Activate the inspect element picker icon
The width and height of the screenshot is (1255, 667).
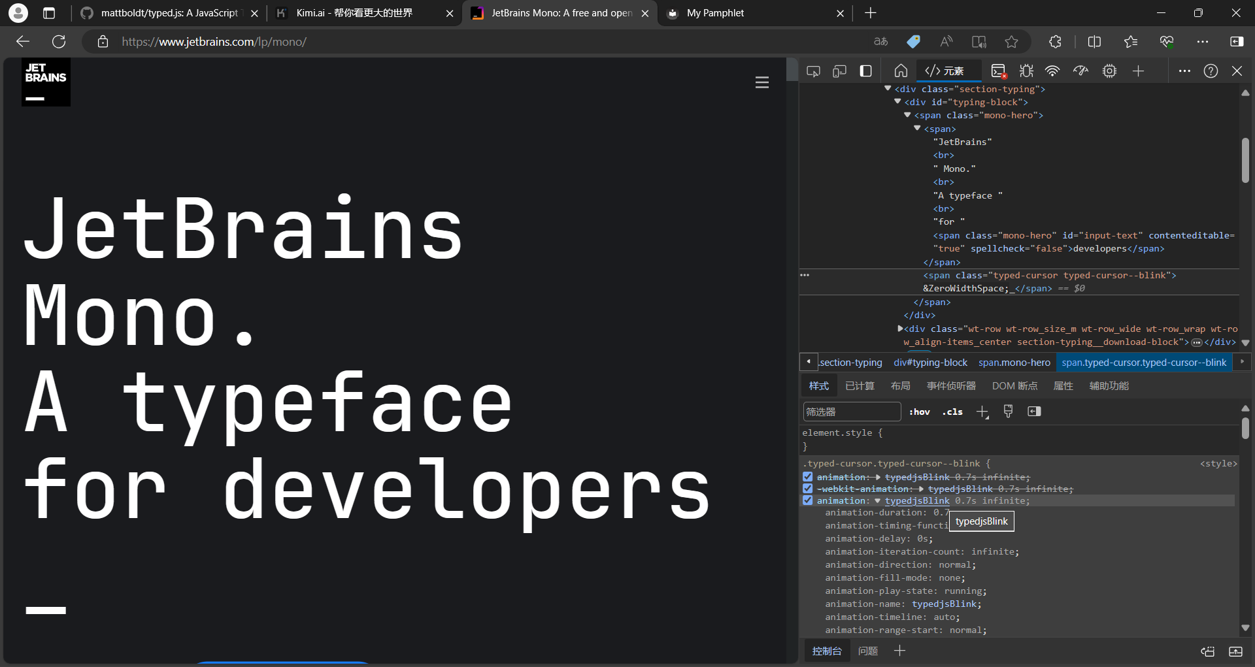point(813,71)
